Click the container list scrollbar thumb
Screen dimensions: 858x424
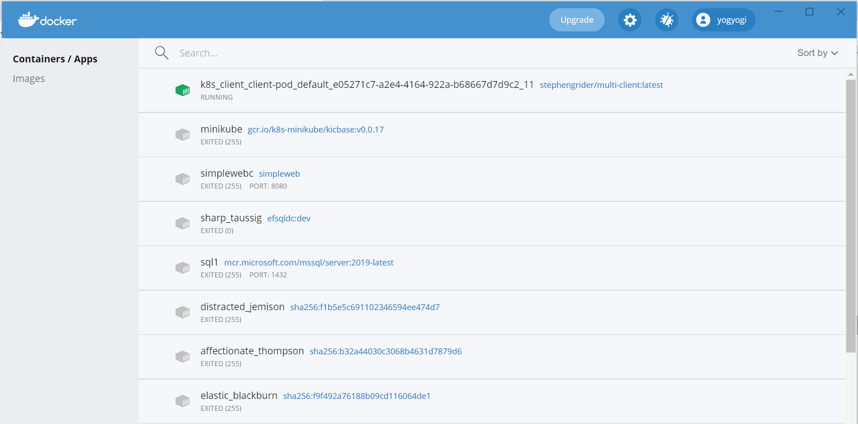coord(851,216)
